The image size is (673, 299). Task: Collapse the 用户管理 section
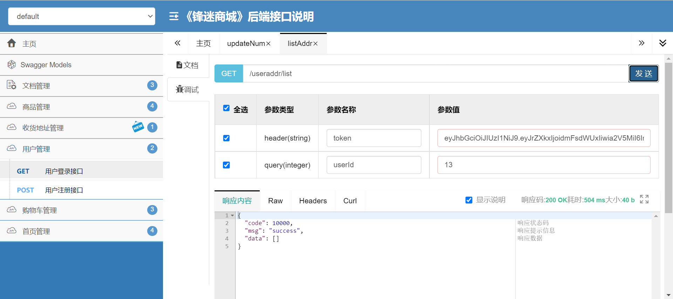tap(81, 149)
